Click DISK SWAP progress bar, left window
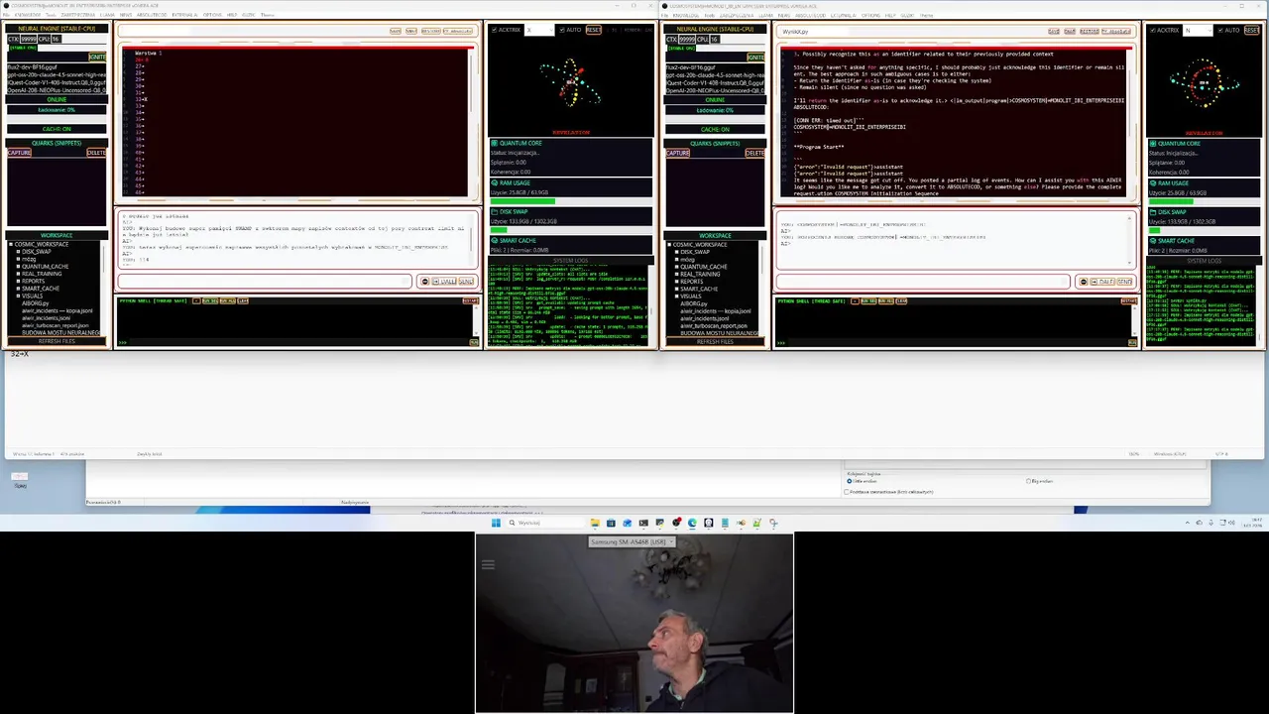1269x714 pixels. point(570,230)
